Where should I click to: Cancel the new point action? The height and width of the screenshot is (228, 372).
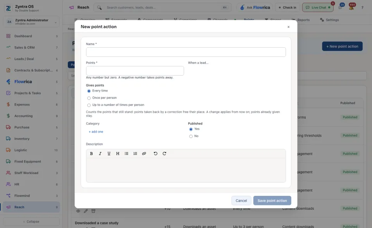point(241,201)
